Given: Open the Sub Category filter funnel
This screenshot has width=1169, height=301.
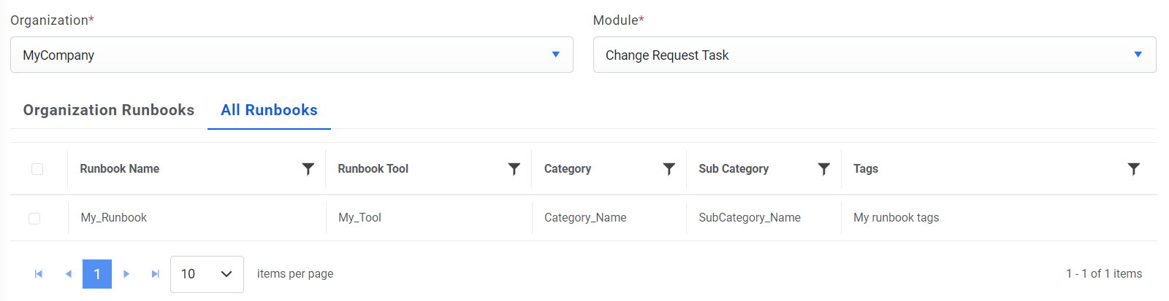Looking at the screenshot, I should point(823,169).
